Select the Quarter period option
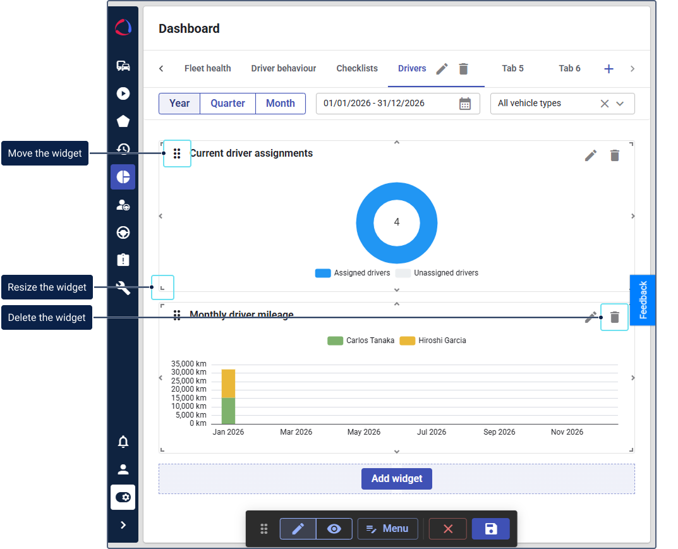The image size is (678, 549). (x=227, y=104)
